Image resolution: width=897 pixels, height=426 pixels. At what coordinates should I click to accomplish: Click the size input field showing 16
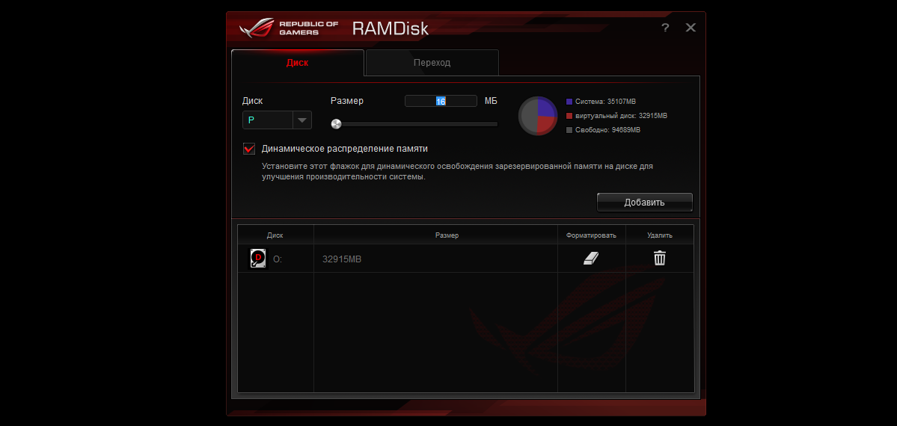click(441, 101)
